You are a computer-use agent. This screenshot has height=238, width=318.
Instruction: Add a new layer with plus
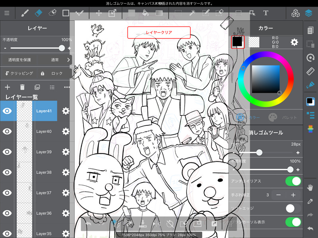point(7,87)
